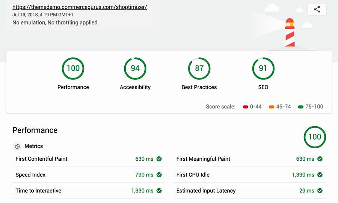Image resolution: width=338 pixels, height=203 pixels.
Task: Click green checkmark beside Time to Interactive
Action: pyautogui.click(x=159, y=191)
